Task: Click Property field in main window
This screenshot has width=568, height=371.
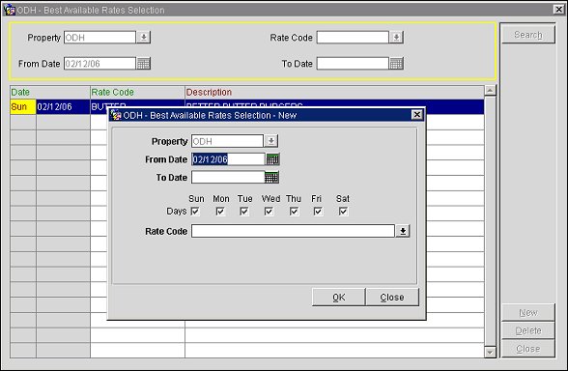Action: (x=100, y=37)
